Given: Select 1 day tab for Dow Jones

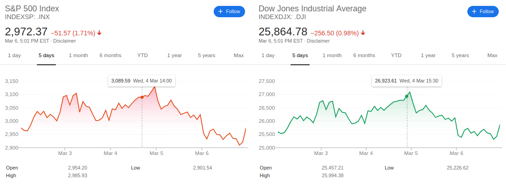Looking at the screenshot, I should point(268,55).
